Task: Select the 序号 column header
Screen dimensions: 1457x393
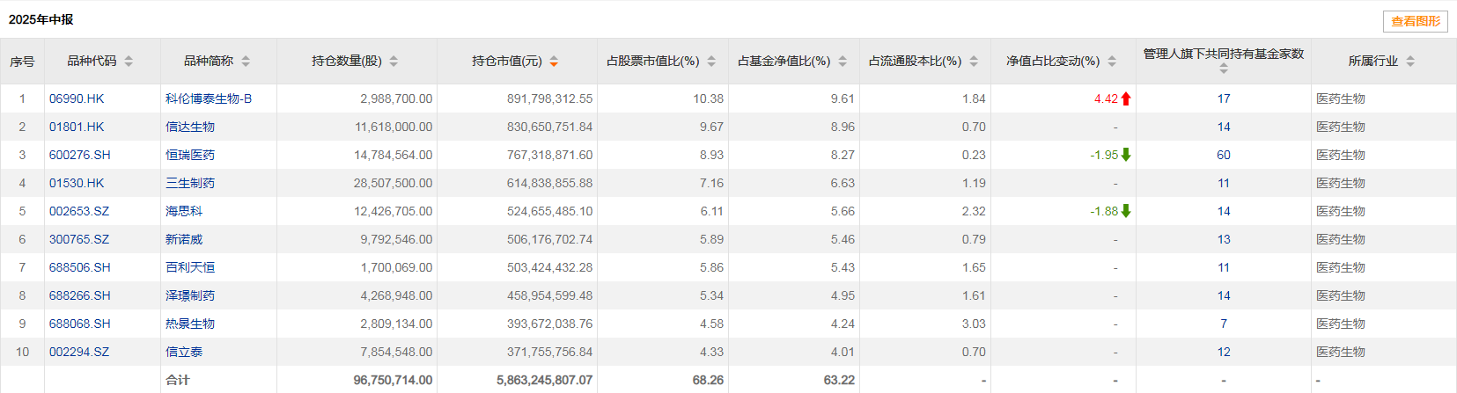Action: (x=22, y=62)
